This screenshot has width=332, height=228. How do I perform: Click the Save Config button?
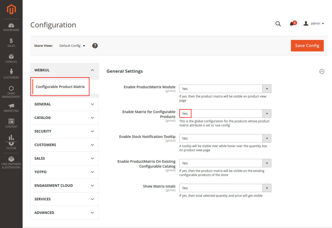(x=307, y=46)
